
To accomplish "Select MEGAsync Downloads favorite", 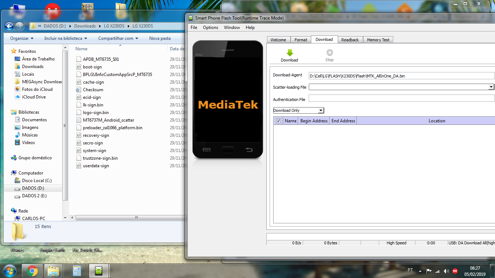I will pyautogui.click(x=42, y=82).
